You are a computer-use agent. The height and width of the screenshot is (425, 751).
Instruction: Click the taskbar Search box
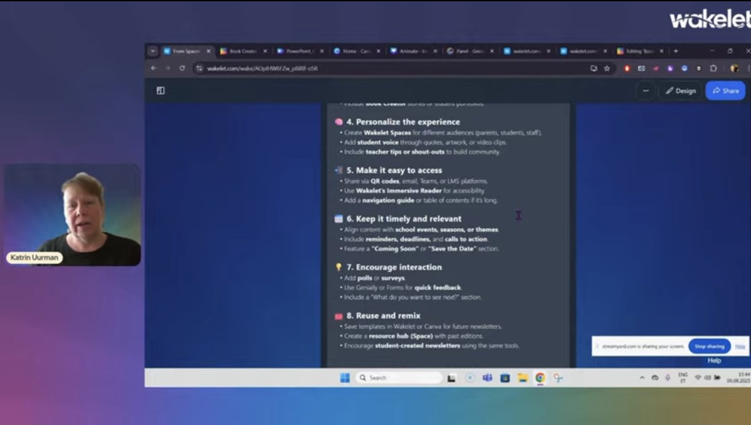click(x=399, y=377)
